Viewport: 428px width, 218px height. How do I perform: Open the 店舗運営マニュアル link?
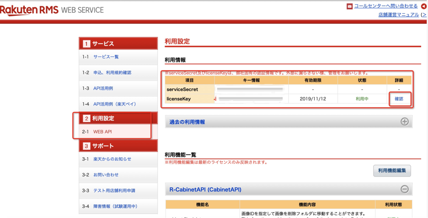[x=398, y=15]
